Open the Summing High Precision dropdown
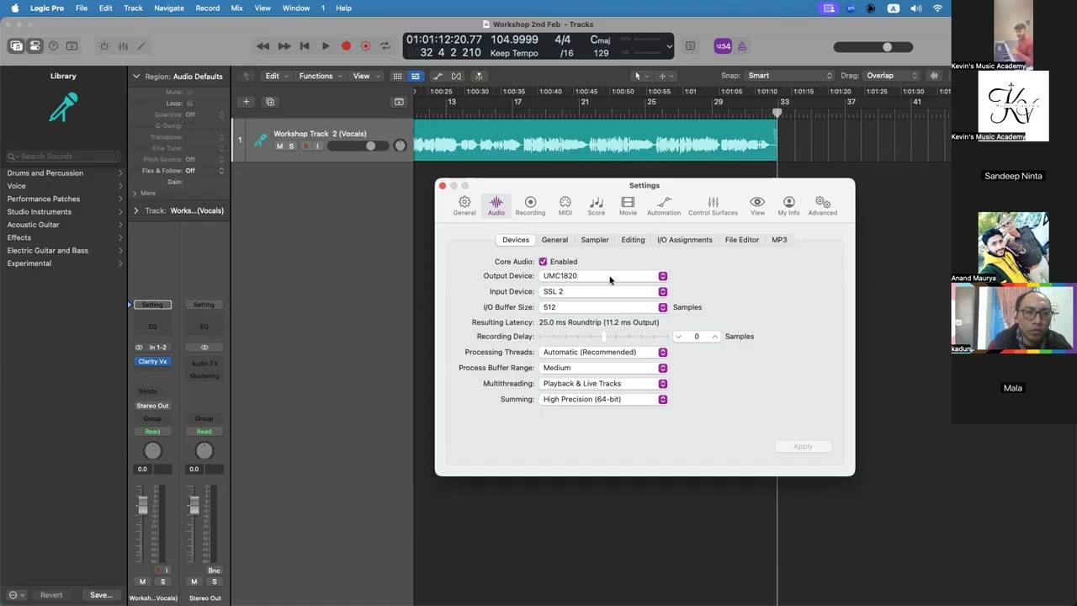This screenshot has width=1077, height=606. (603, 399)
